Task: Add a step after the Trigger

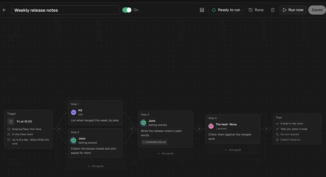Action: [x=59, y=129]
